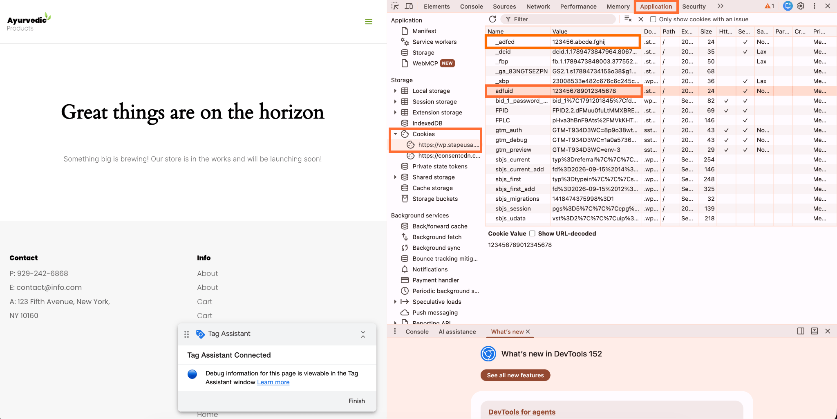This screenshot has width=837, height=419.
Task: Open Service workers in the sidebar
Action: tap(434, 42)
